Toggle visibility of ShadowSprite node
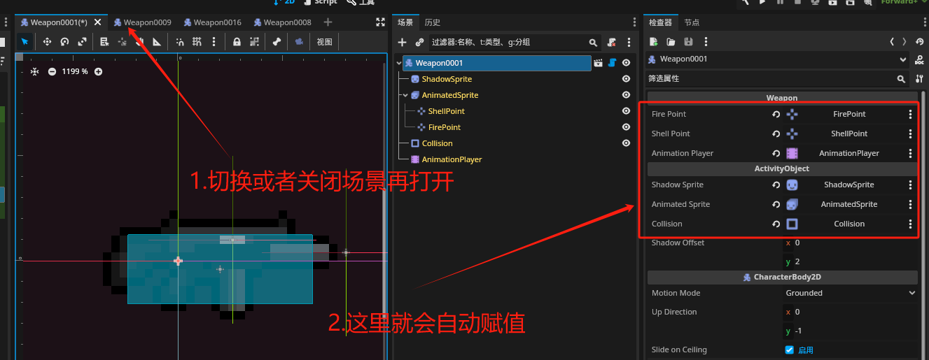 [626, 79]
